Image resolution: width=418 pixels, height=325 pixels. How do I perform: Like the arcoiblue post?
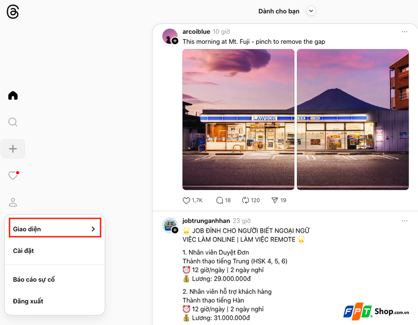pos(186,200)
